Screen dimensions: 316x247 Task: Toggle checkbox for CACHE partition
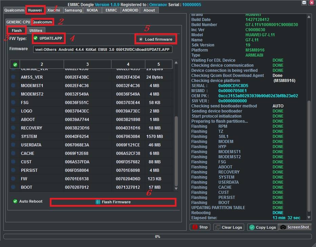(x=13, y=153)
